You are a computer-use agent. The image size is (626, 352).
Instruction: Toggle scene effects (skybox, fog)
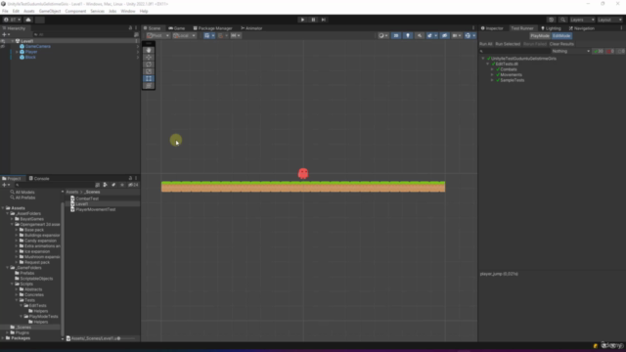430,35
